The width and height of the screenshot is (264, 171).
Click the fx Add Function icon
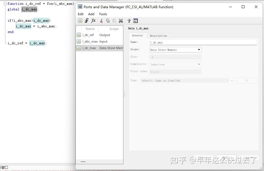93,20
